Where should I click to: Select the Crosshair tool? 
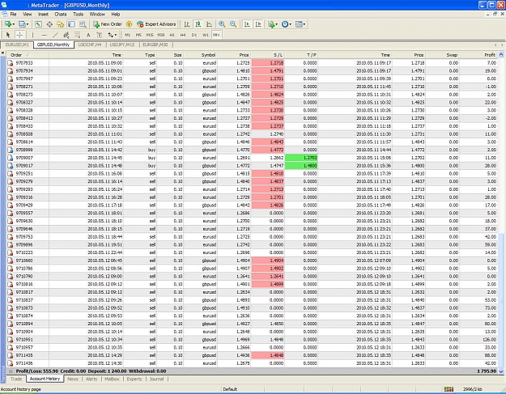19,35
